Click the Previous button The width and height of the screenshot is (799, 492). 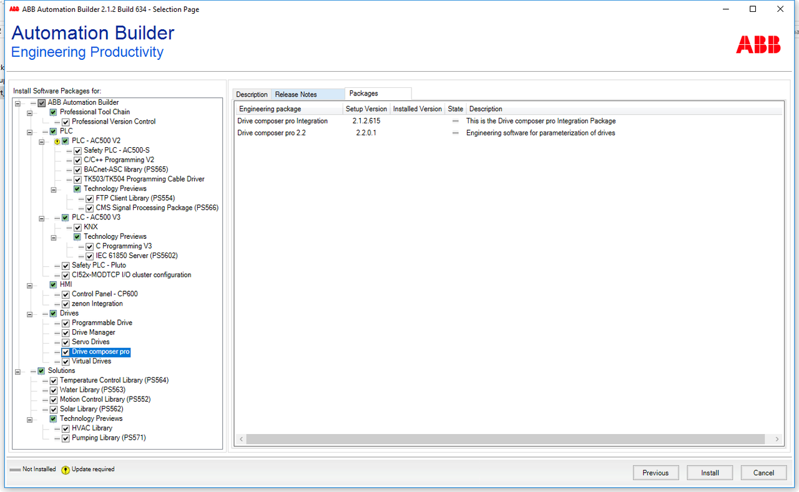pyautogui.click(x=655, y=473)
